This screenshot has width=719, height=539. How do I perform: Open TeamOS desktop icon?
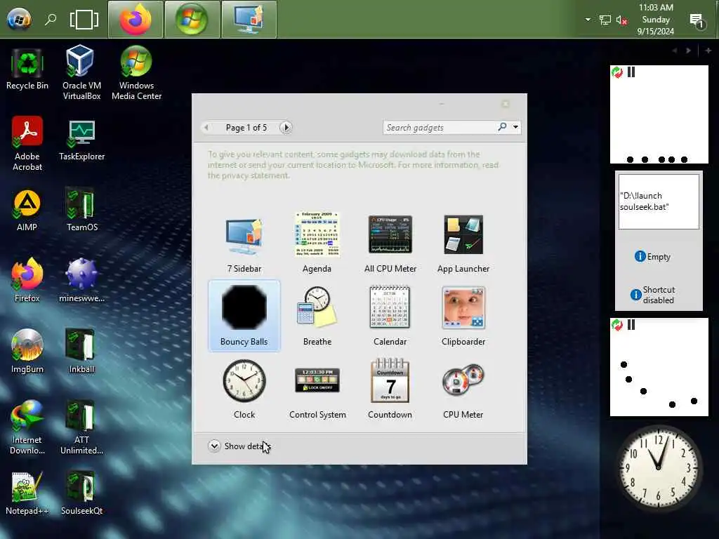click(x=81, y=209)
